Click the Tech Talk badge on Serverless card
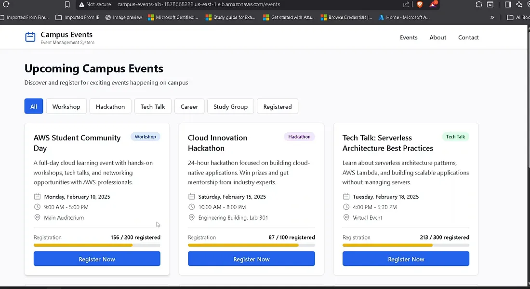 [x=455, y=137]
